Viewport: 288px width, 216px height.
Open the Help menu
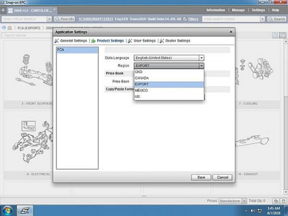click(275, 10)
